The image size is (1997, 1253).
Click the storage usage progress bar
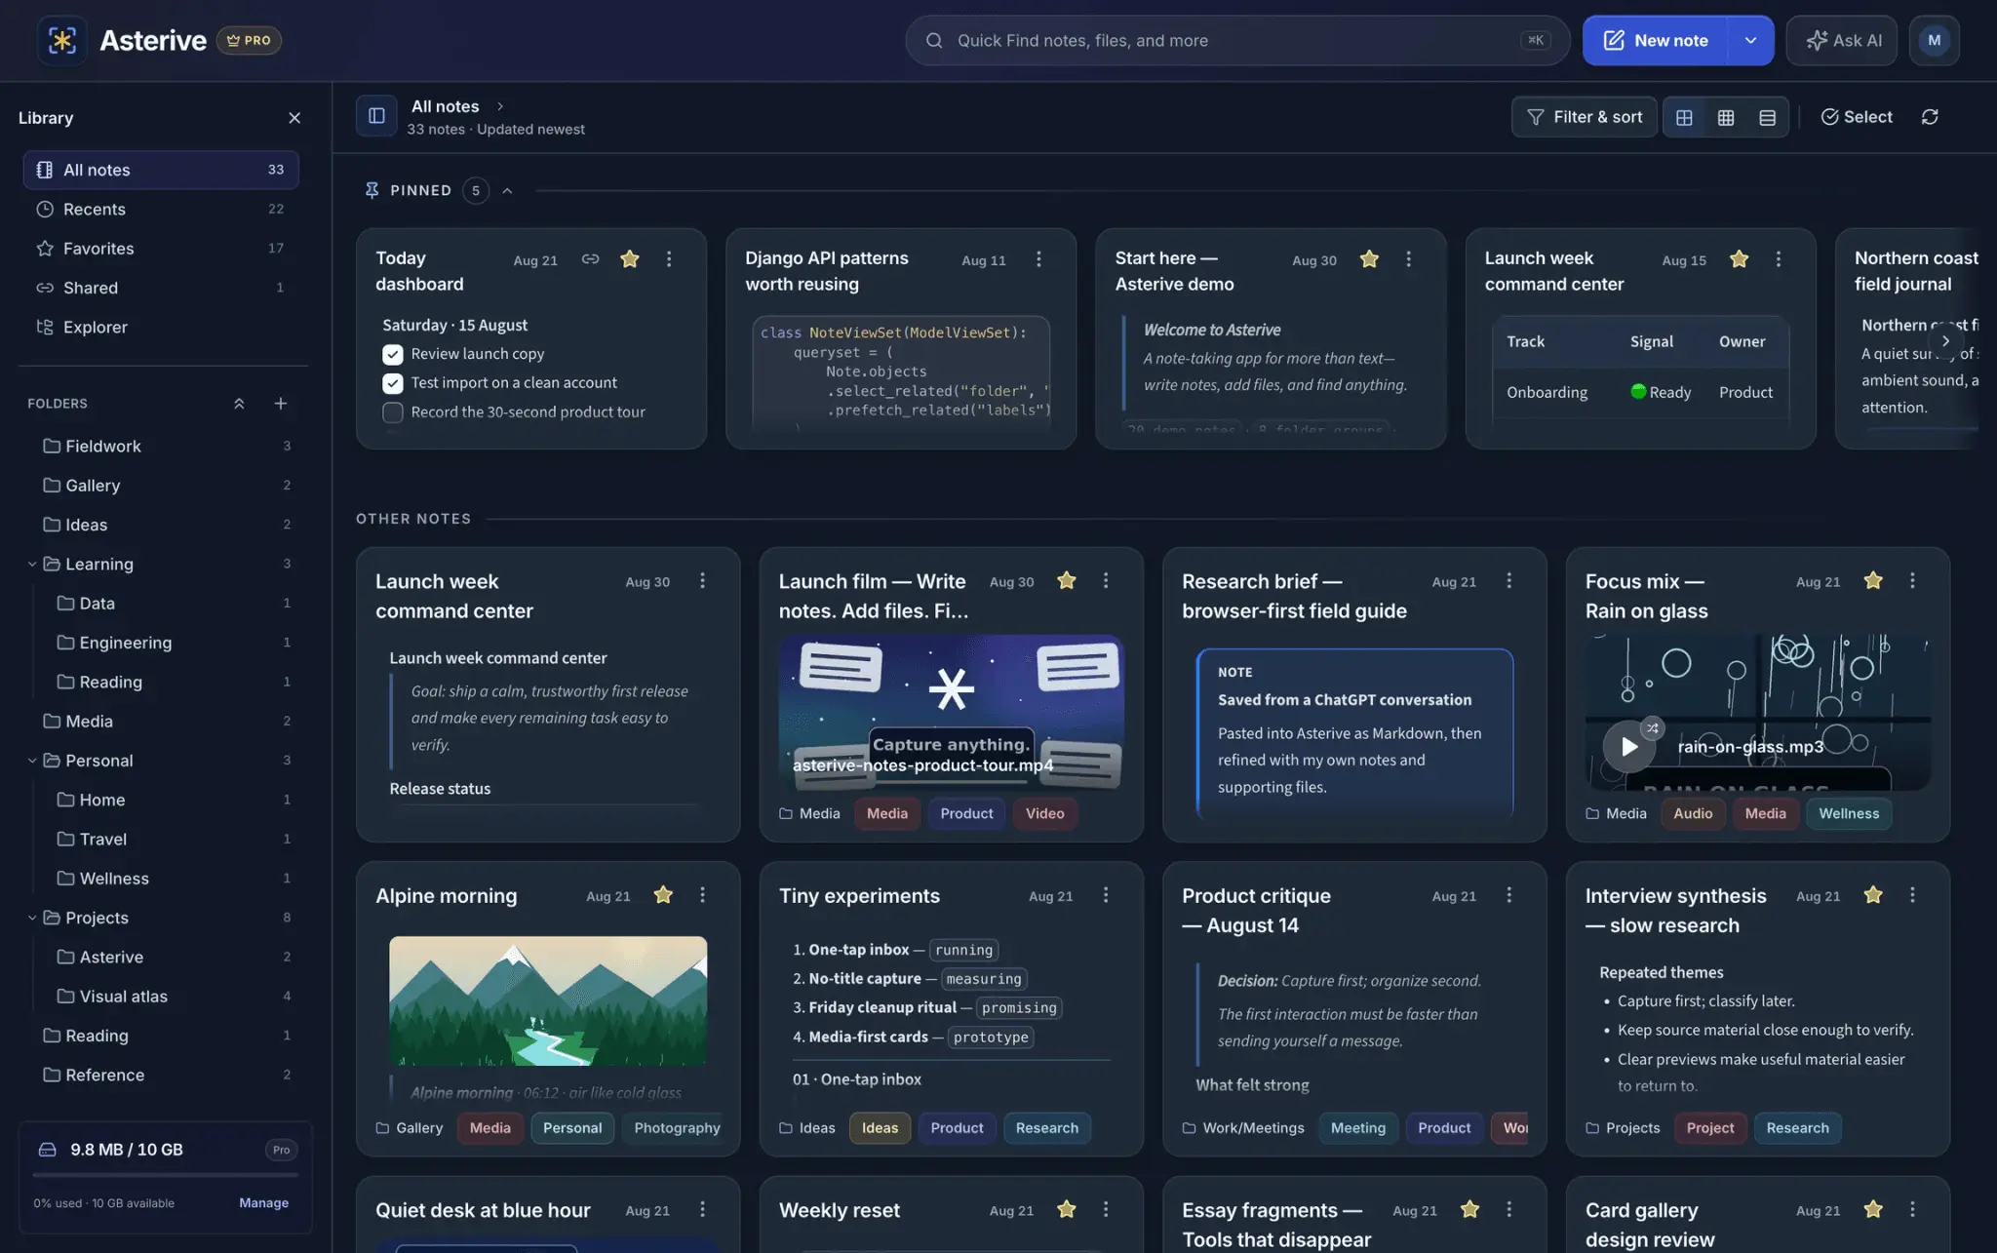[x=165, y=1176]
